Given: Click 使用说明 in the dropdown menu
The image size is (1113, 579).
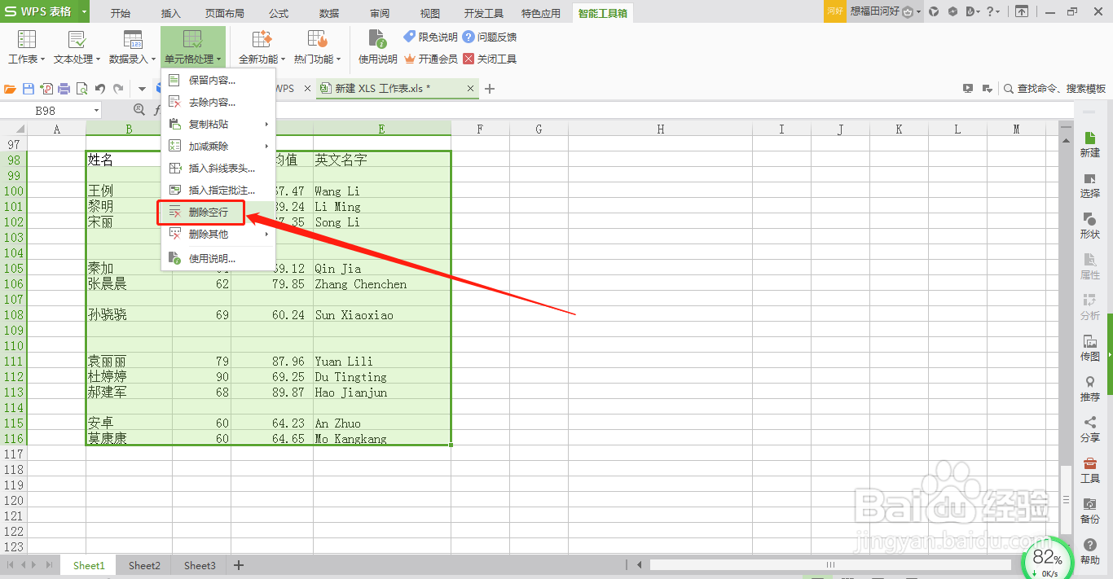Looking at the screenshot, I should (218, 258).
